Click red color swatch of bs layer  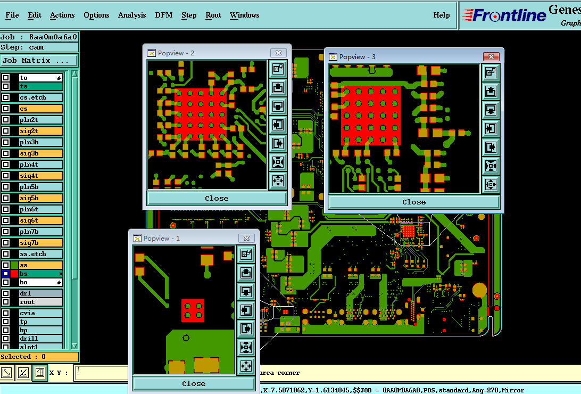[x=14, y=274]
